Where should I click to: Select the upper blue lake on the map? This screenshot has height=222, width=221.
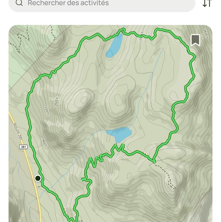click(115, 45)
